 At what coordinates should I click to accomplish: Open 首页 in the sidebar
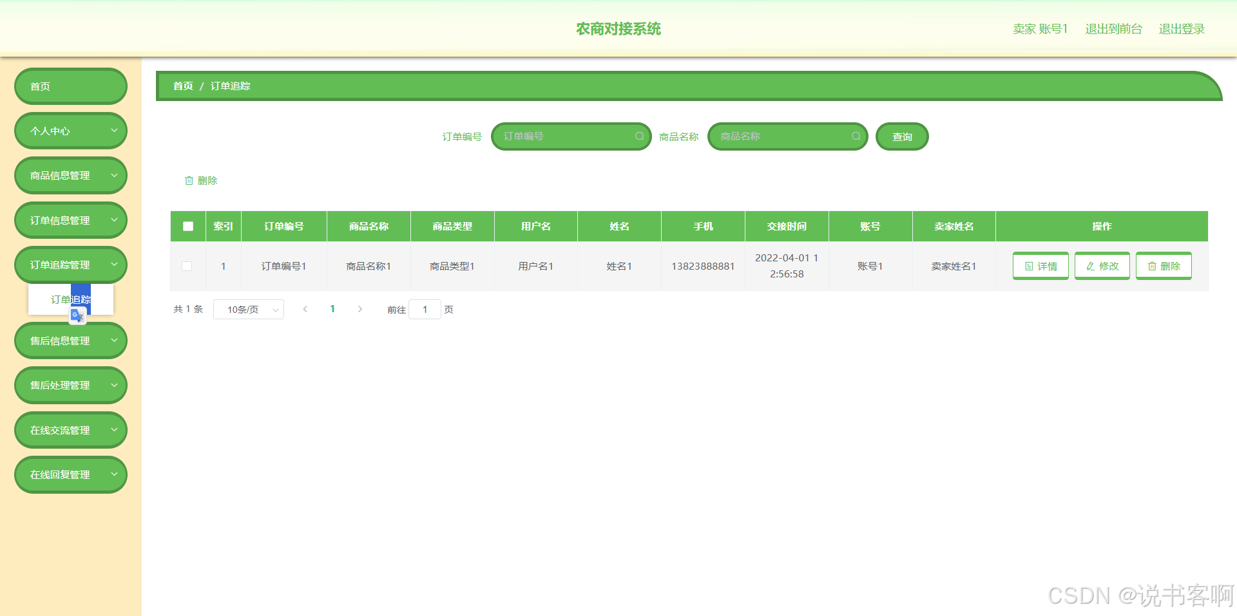pyautogui.click(x=71, y=86)
